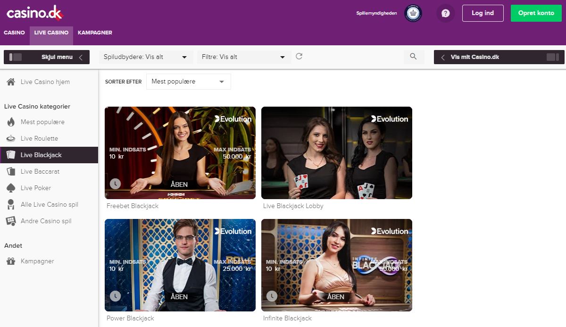Click Evolution logo on Power Blackjack card
Viewport: 566px width, 327px height.
(x=233, y=231)
